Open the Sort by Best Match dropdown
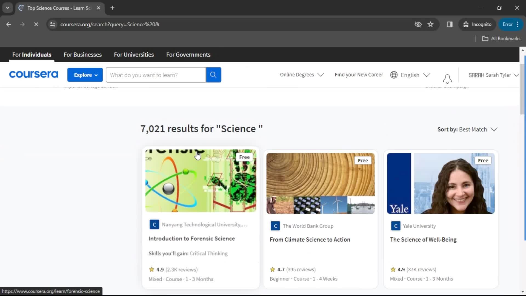Image resolution: width=526 pixels, height=296 pixels. click(467, 129)
